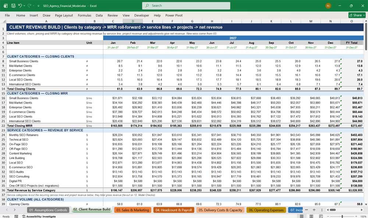Select the Enterprise Clients closing clients label
The height and width of the screenshot is (218, 368).
(x=46, y=70)
